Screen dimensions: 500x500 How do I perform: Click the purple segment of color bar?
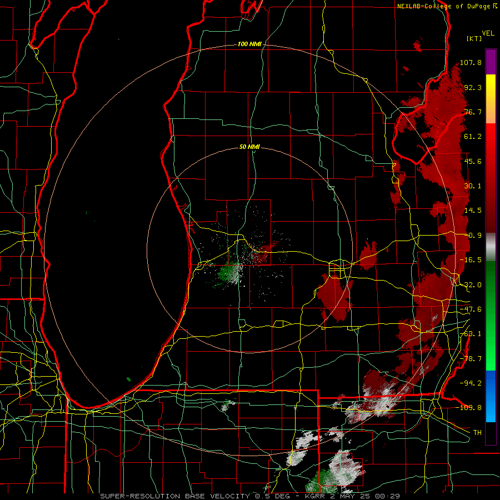pos(491,62)
